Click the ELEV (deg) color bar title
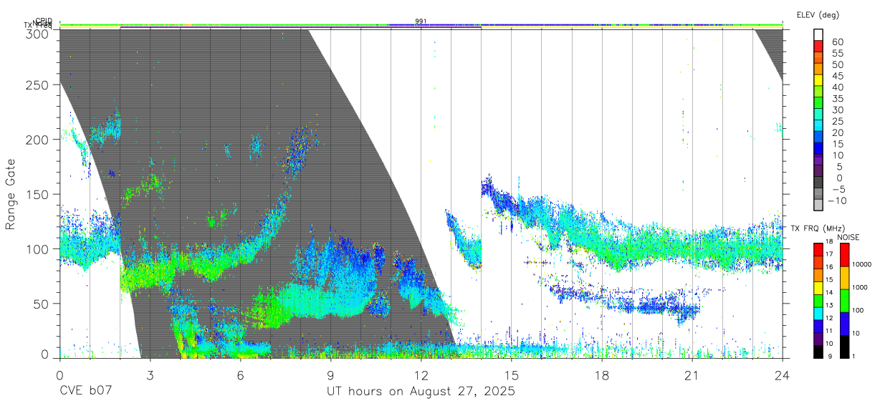 click(817, 15)
